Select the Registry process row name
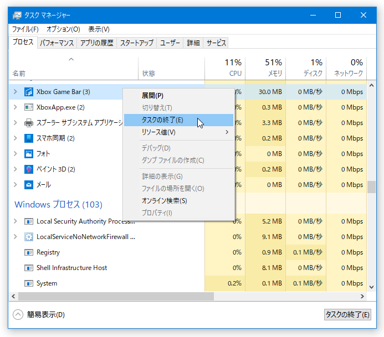This screenshot has width=384, height=337. pos(48,252)
